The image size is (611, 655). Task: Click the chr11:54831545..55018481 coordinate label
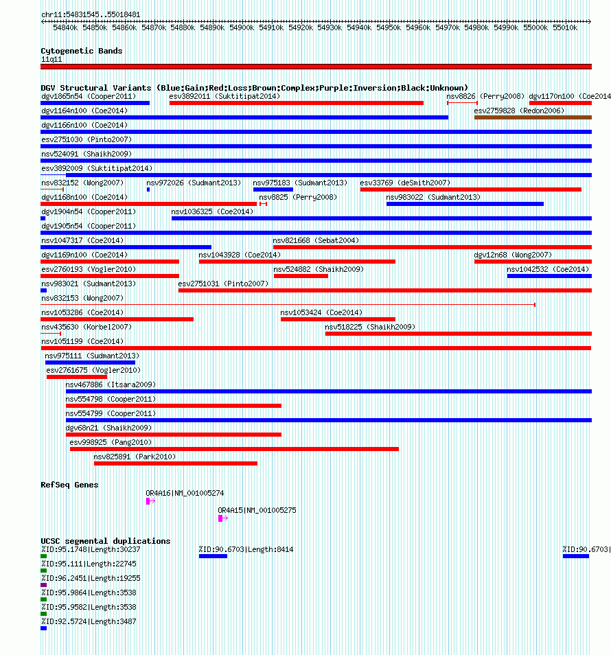coord(91,14)
